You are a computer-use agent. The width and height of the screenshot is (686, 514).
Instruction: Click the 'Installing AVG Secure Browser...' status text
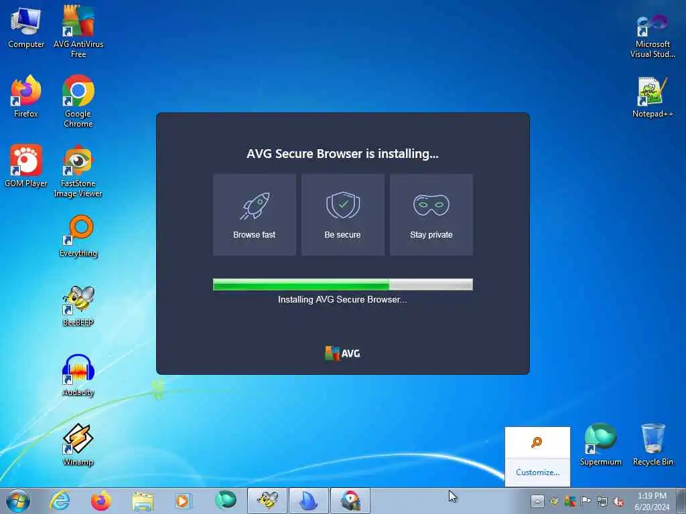tap(342, 299)
